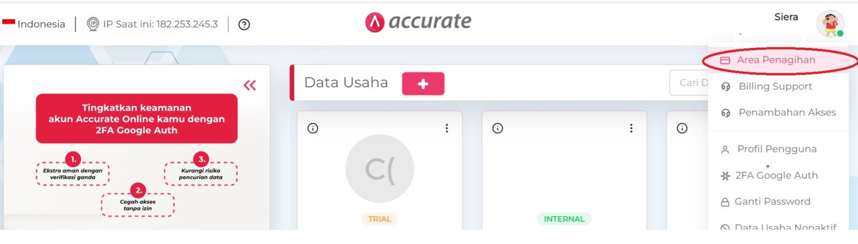Add new Data Usaha with plus button

pyautogui.click(x=423, y=84)
